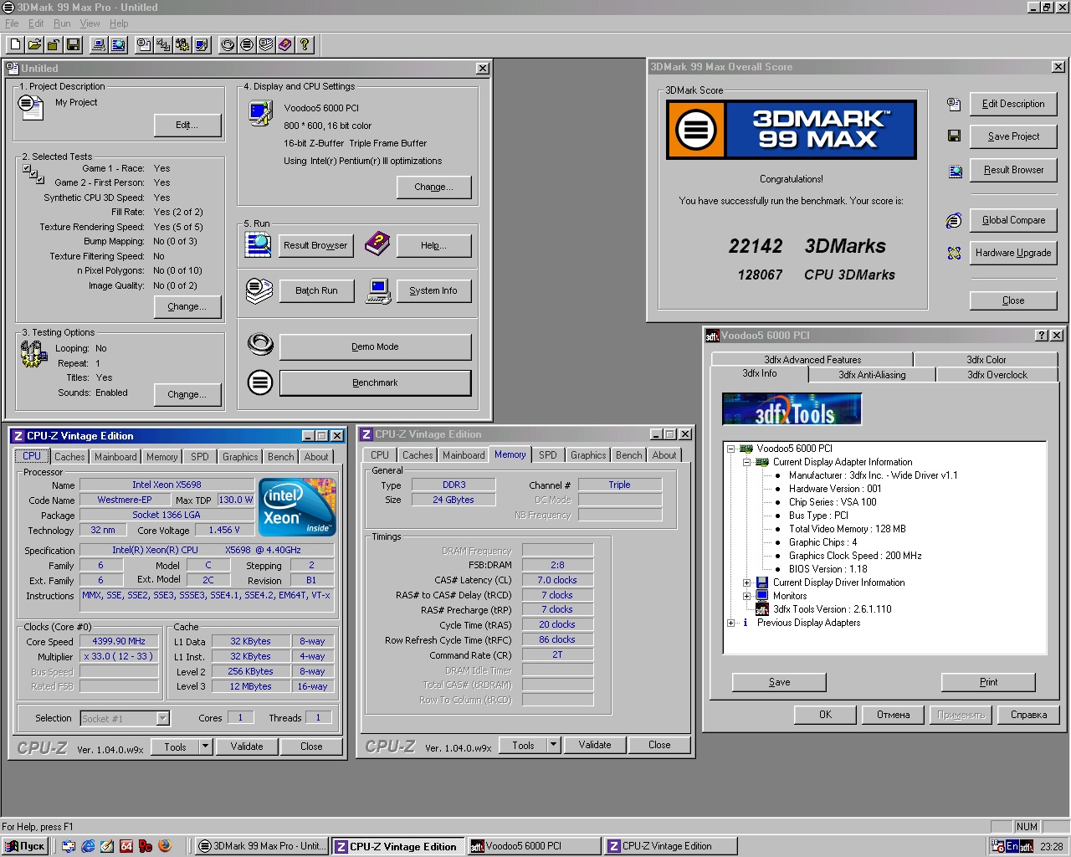This screenshot has height=857, width=1071.
Task: Click the wide Benchmark button
Action: tap(375, 382)
